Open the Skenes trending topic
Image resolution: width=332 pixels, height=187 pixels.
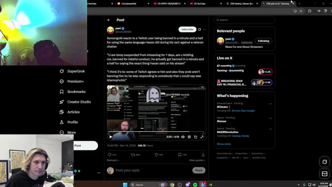coord(222,121)
